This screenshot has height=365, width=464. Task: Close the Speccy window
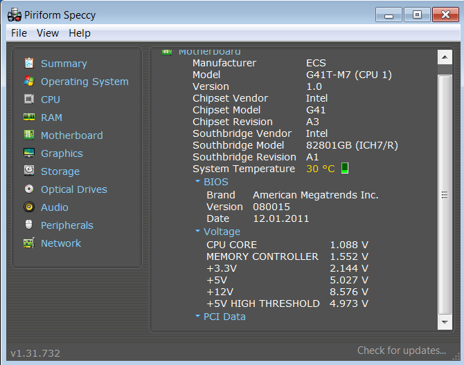coord(445,15)
